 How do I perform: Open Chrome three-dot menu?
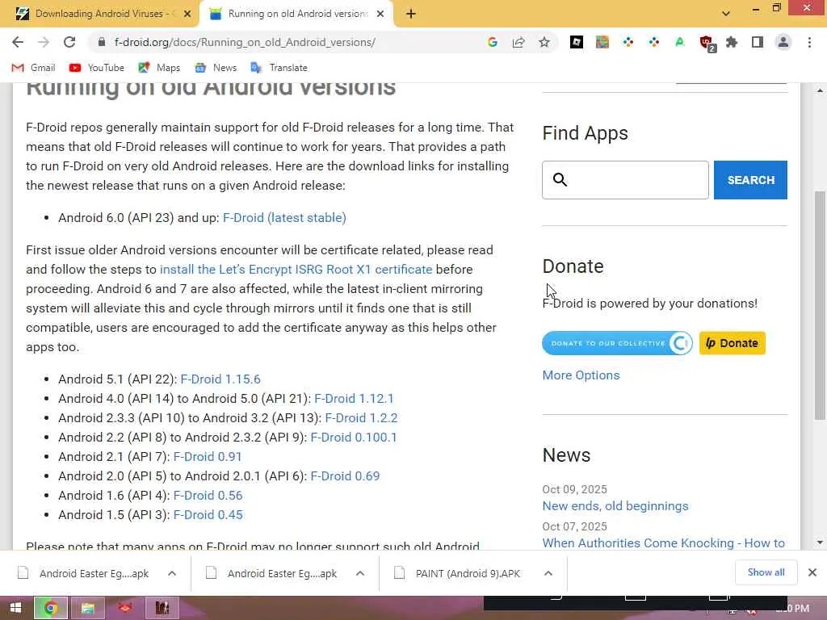pos(809,42)
